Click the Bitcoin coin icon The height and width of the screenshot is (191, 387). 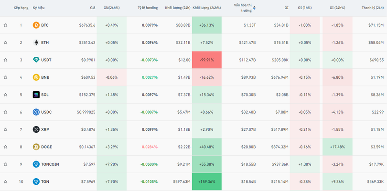coord(36,25)
